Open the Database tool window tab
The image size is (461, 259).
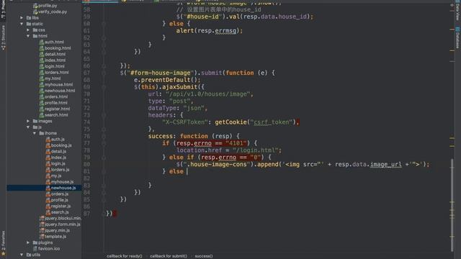coord(458,37)
